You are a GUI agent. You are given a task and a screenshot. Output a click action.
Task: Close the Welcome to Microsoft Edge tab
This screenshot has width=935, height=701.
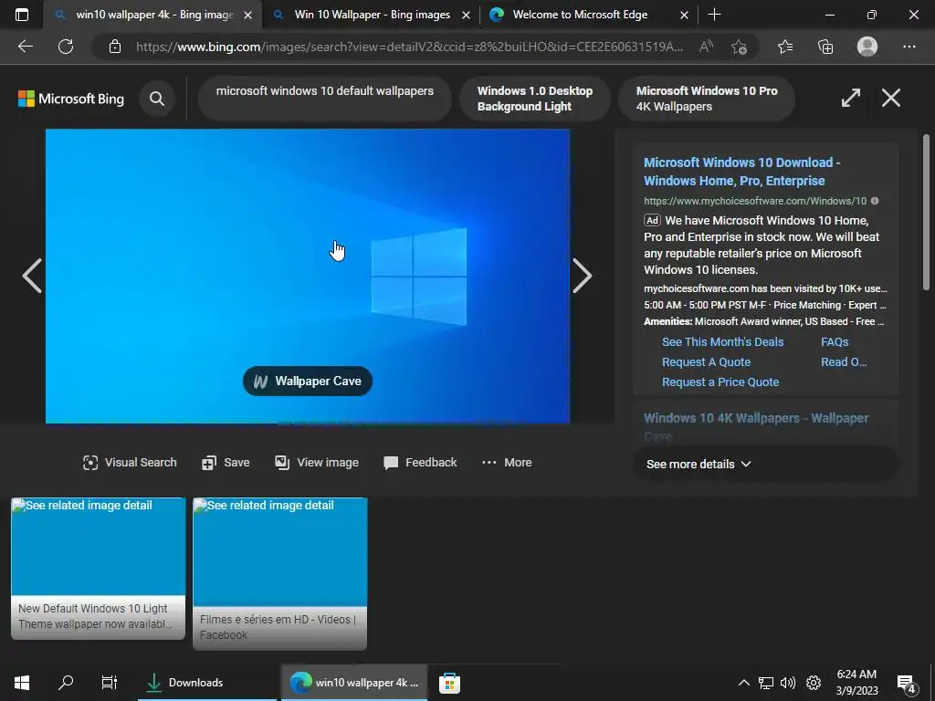tap(685, 15)
